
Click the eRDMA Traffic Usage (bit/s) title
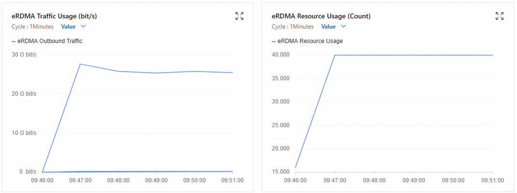tap(54, 16)
